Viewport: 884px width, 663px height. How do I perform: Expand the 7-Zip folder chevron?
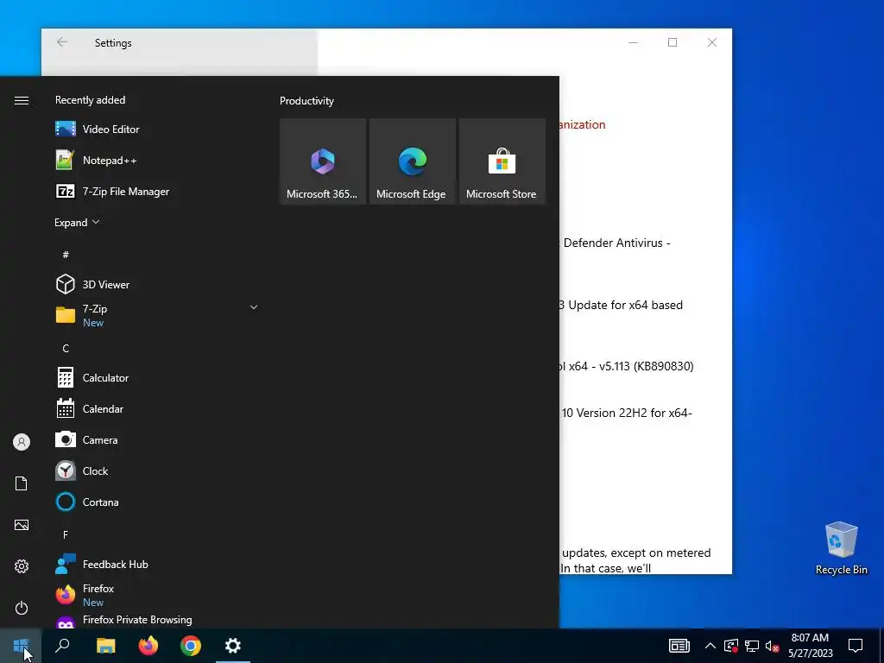(x=254, y=307)
